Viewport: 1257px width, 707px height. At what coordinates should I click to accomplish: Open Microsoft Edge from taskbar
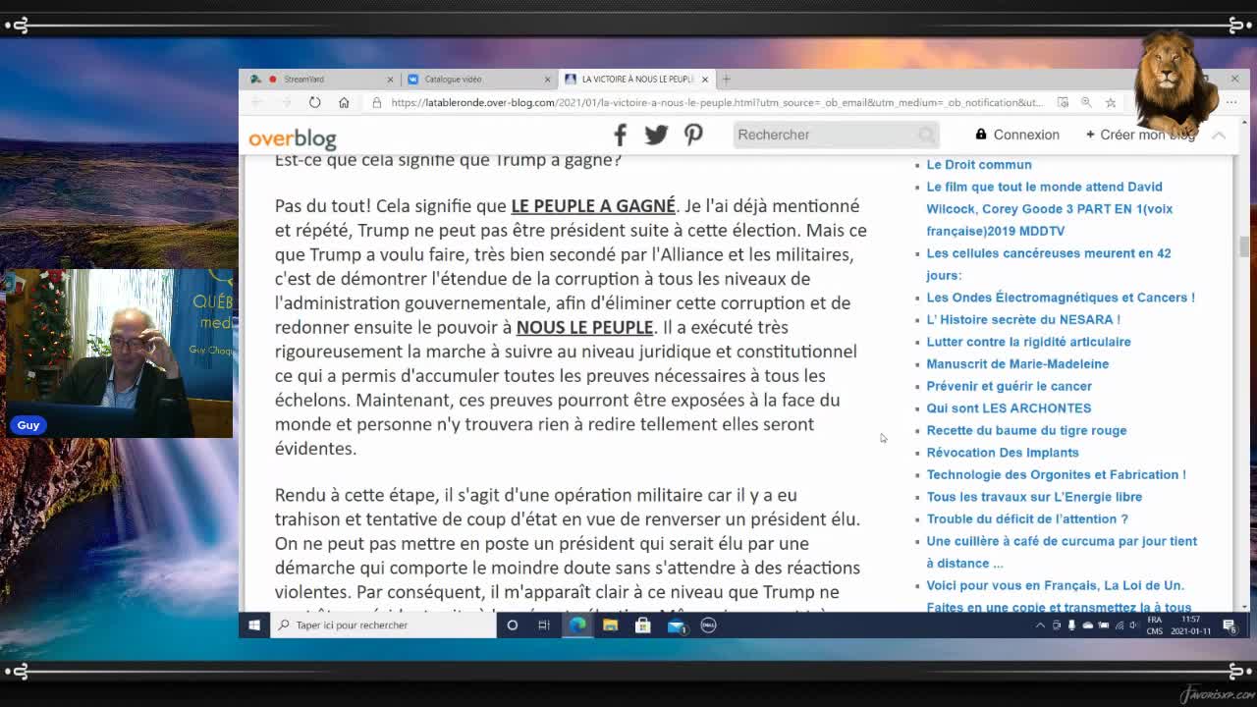[x=577, y=625]
